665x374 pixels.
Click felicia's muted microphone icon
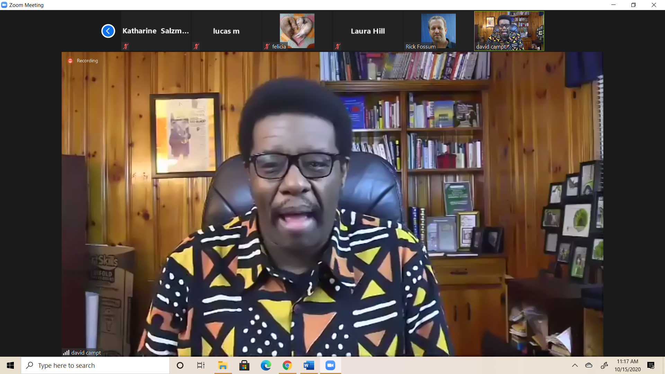coord(267,46)
